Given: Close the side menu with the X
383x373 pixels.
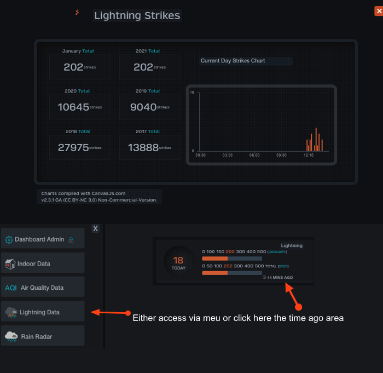Looking at the screenshot, I should click(96, 228).
